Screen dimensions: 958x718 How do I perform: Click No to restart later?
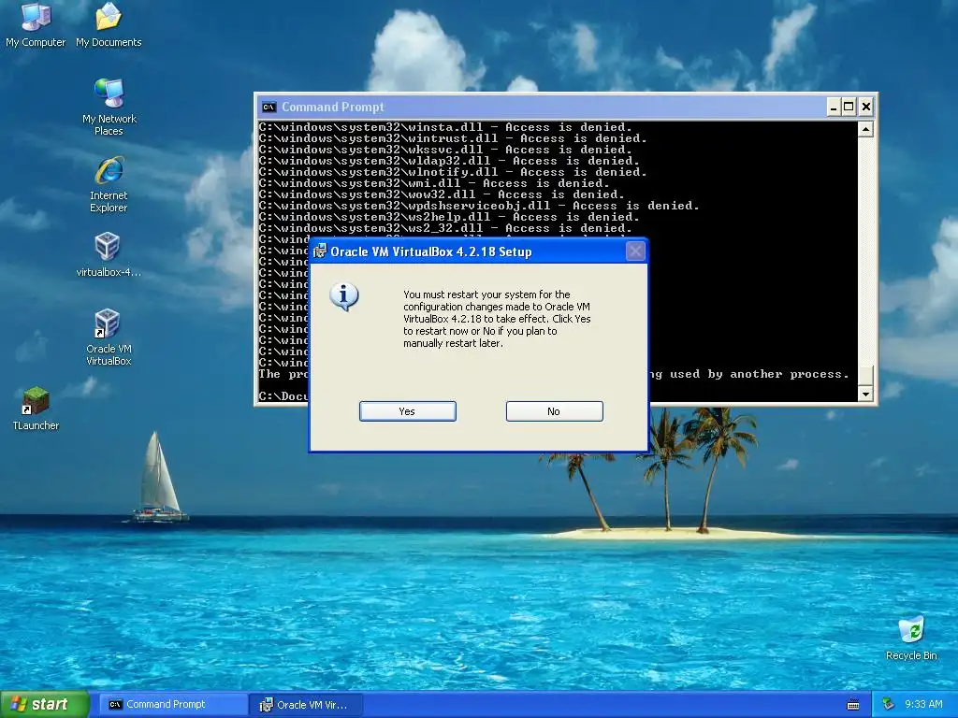point(554,411)
